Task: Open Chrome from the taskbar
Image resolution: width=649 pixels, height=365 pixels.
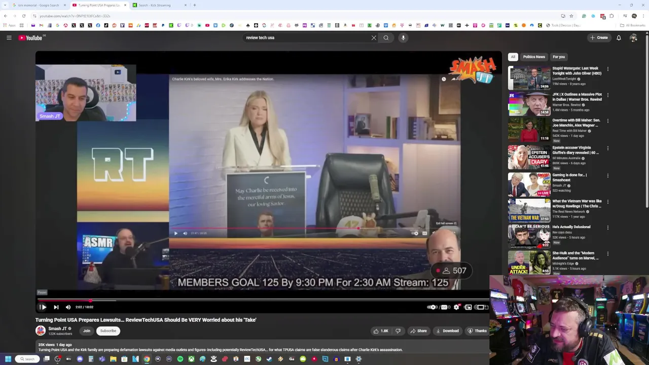Action: (147, 359)
